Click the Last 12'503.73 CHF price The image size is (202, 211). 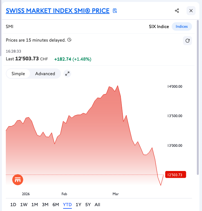tap(27, 59)
